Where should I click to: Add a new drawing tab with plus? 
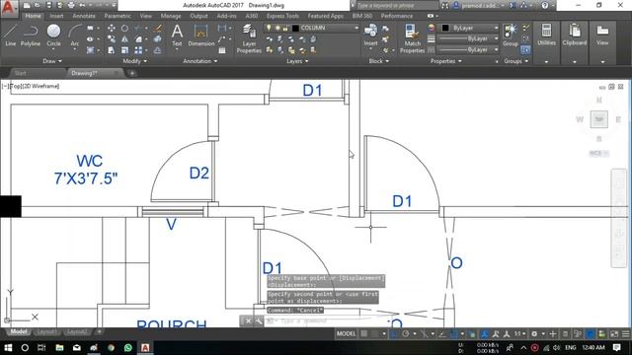pyautogui.click(x=131, y=73)
